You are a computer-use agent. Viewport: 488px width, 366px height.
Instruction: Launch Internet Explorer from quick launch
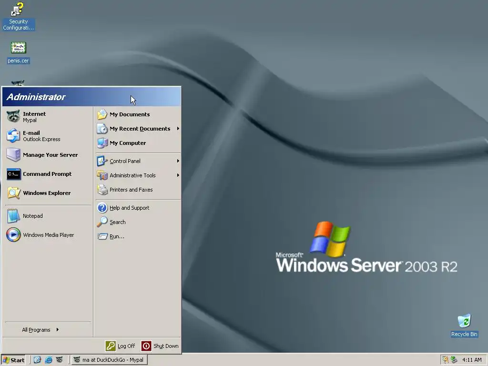[x=48, y=360]
